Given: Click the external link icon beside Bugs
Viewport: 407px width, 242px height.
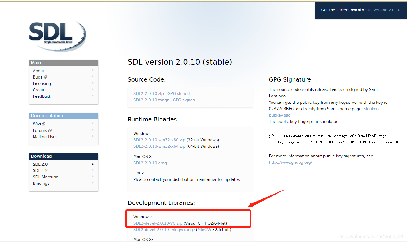Looking at the screenshot, I should [x=45, y=77].
